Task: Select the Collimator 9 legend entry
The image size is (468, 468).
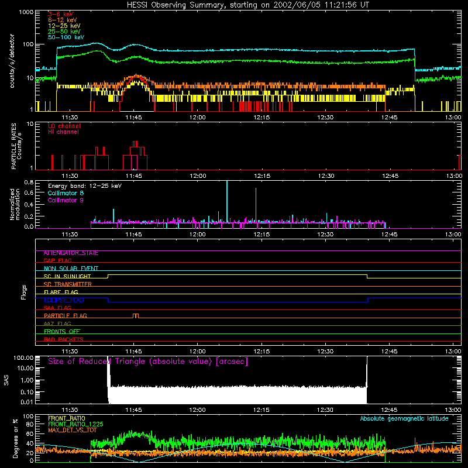Action: (66, 200)
